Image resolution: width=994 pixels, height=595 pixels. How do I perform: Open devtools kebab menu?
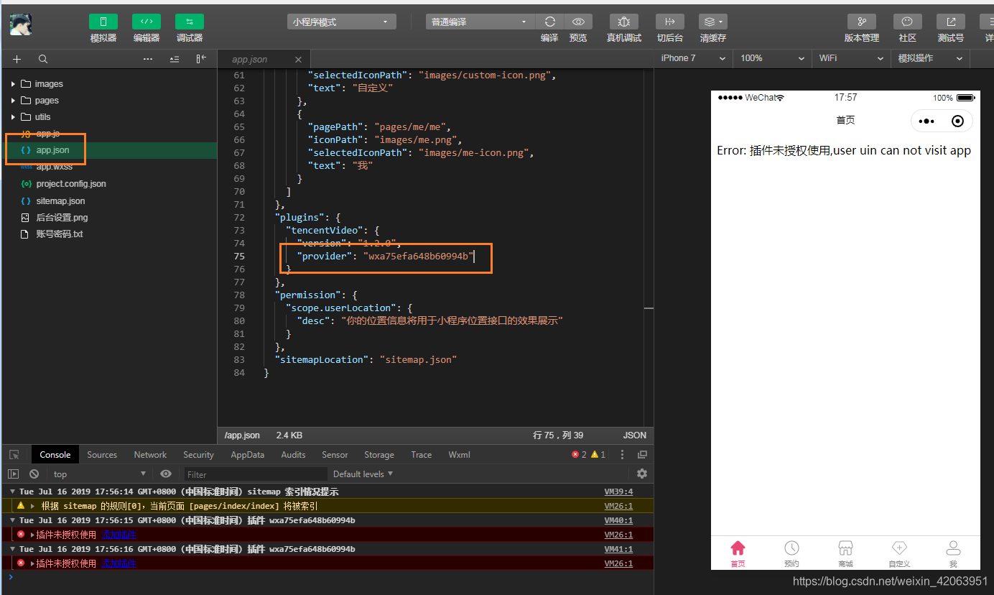point(623,455)
